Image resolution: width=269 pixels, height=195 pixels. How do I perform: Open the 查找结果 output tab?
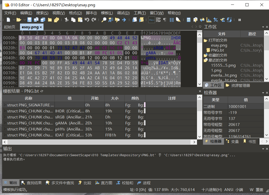[31, 183]
